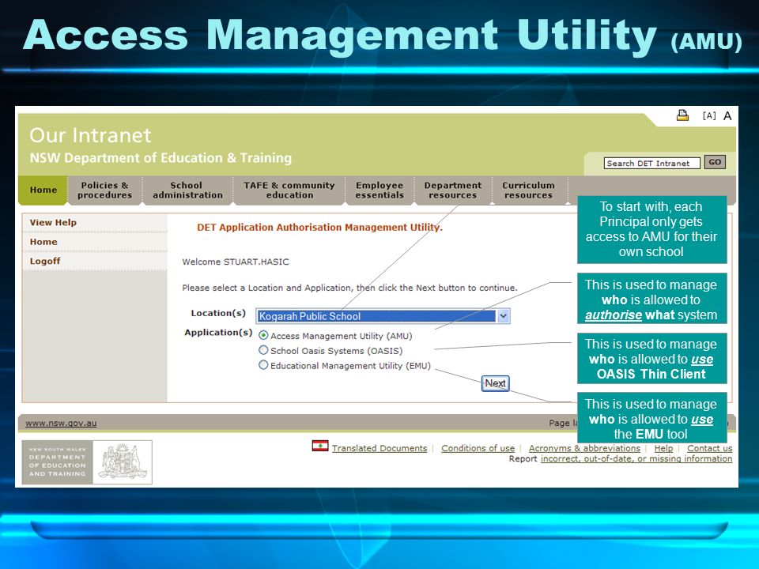Click the Location(s) field label
Image resolution: width=759 pixels, height=569 pixels.
click(x=218, y=313)
